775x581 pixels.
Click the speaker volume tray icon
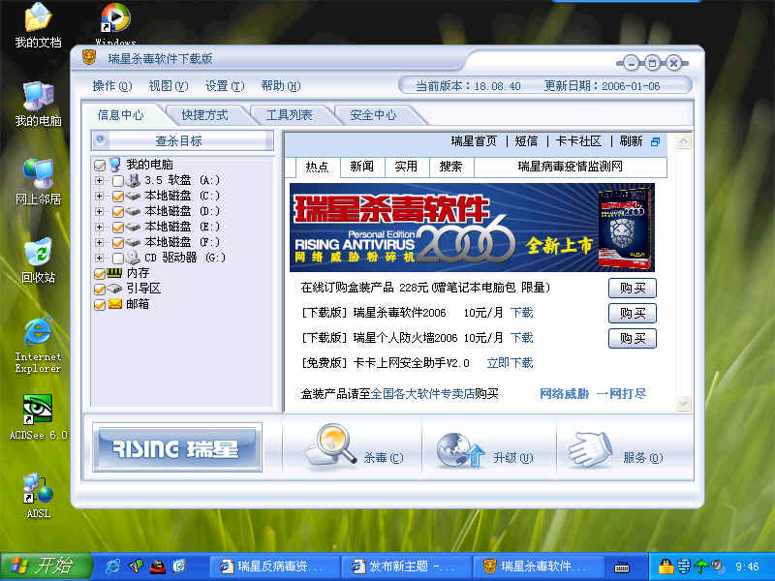click(x=718, y=566)
